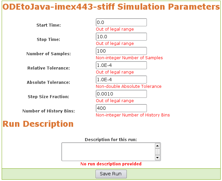Click the 'Absolute Tolerance:' label
Image resolution: width=222 pixels, height=181 pixels.
[x=48, y=83]
